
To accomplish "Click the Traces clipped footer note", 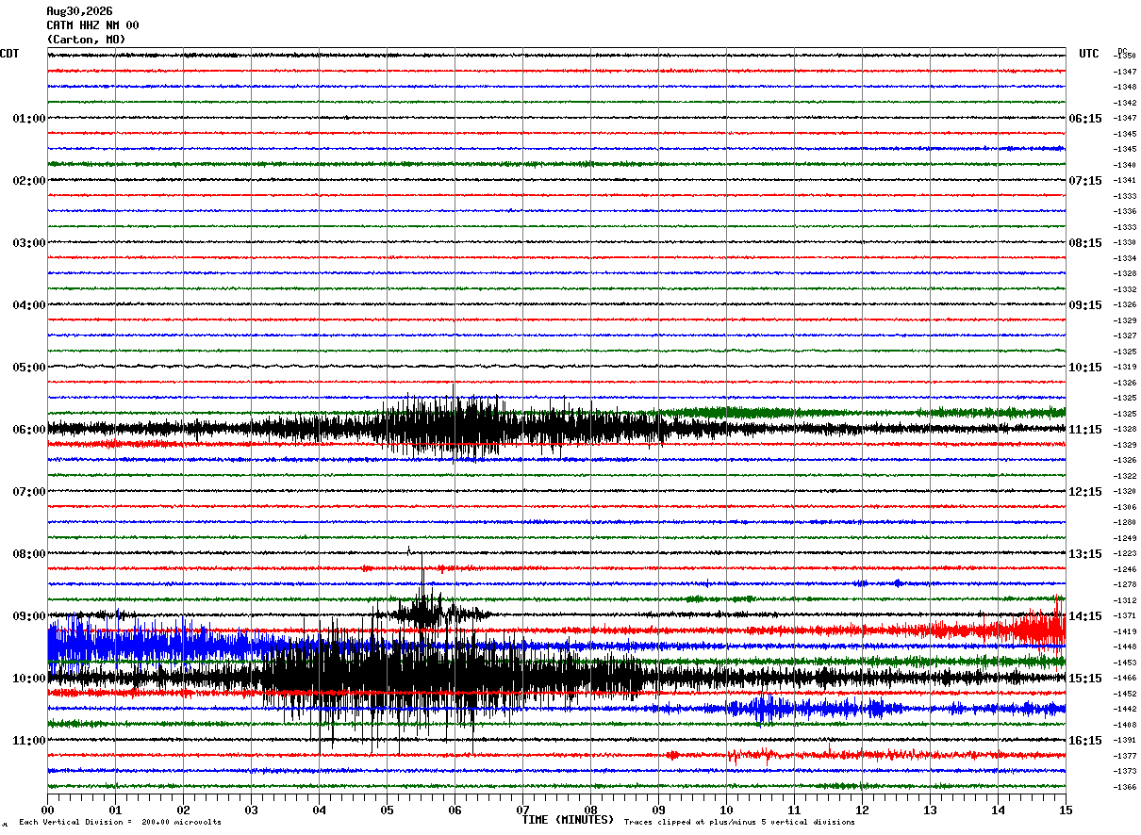I will click(x=739, y=822).
